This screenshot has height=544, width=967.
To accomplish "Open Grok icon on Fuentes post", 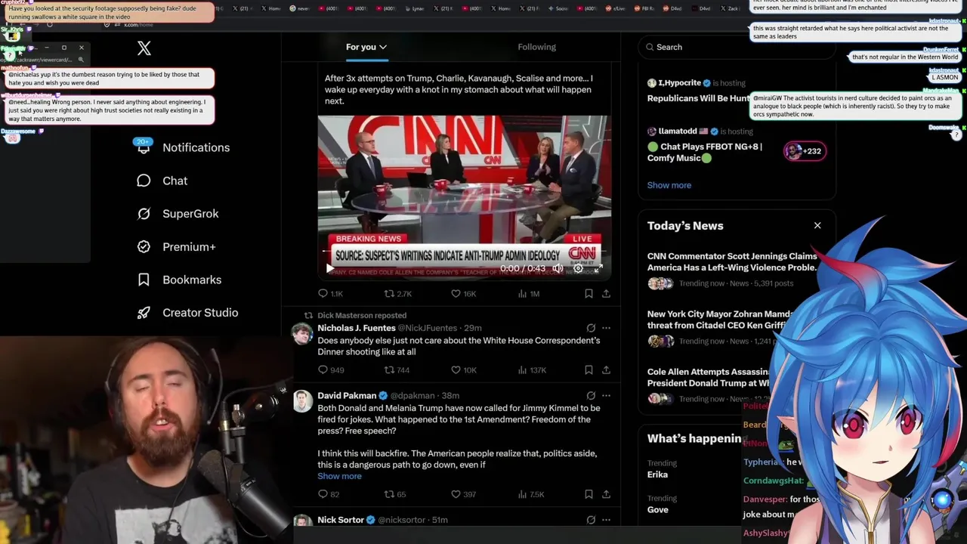I will coord(591,328).
